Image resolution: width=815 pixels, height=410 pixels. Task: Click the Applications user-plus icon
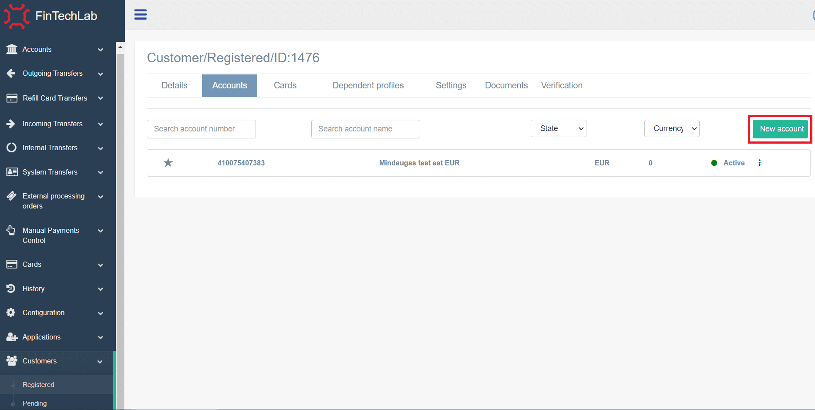pyautogui.click(x=12, y=337)
